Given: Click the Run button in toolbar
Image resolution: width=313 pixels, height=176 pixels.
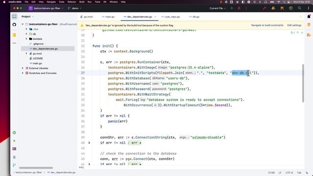Looking at the screenshot, I should coord(232,8).
